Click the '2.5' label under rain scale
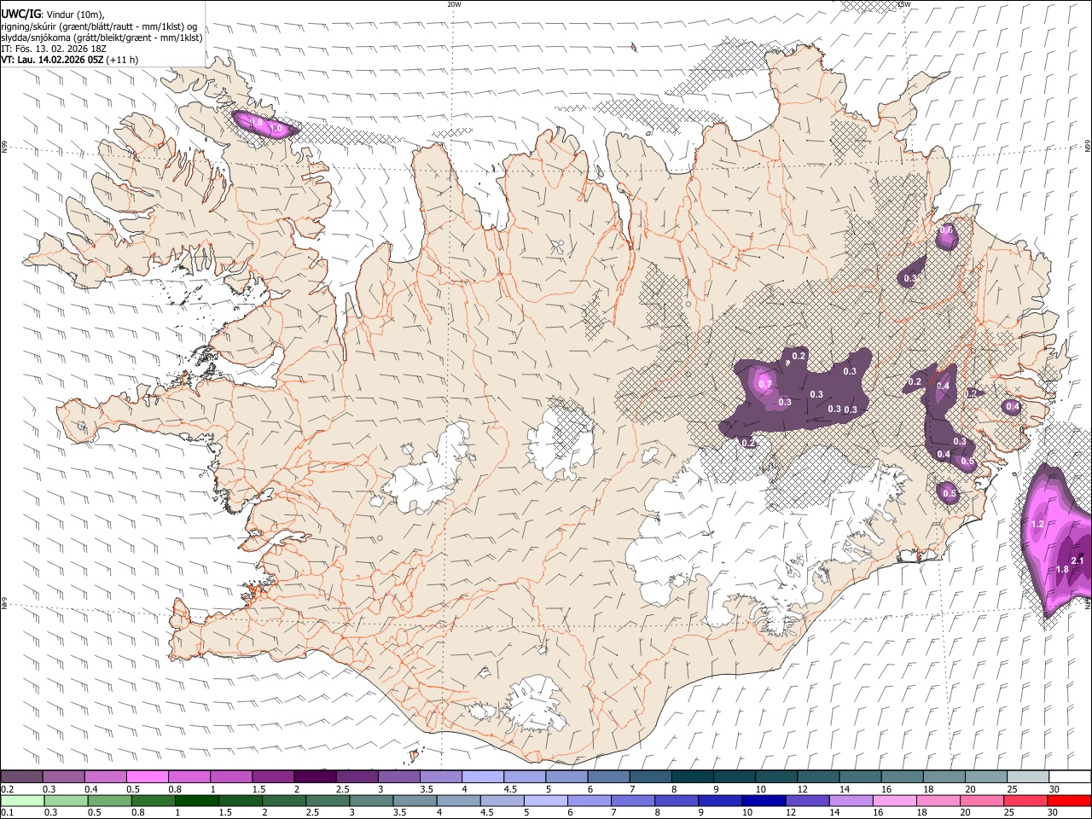Screen dimensions: 1092x819 pyautogui.click(x=312, y=812)
